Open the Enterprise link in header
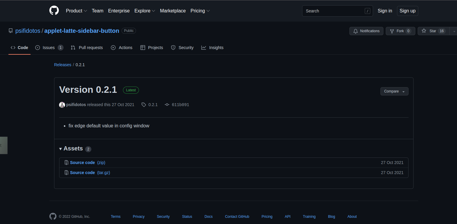 click(119, 11)
